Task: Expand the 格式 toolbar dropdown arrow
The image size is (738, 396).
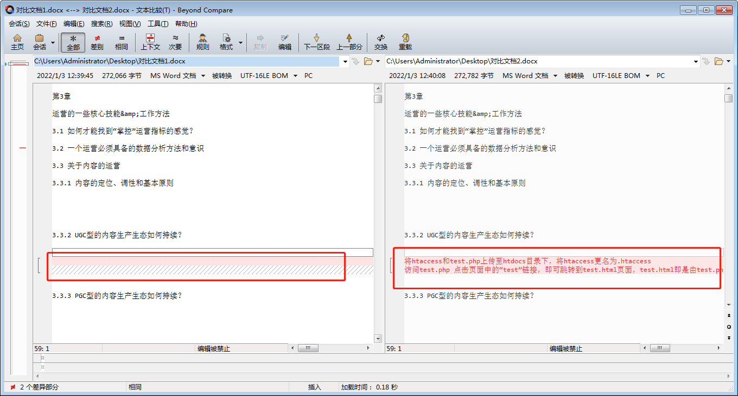Action: (x=240, y=42)
